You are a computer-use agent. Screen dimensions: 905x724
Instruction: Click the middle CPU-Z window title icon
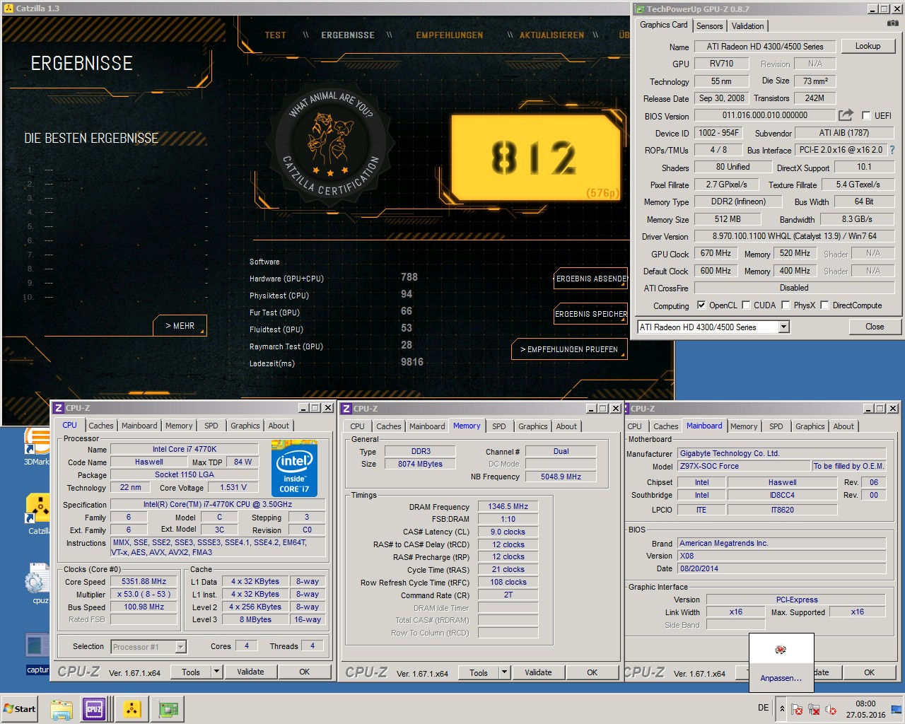pyautogui.click(x=346, y=409)
